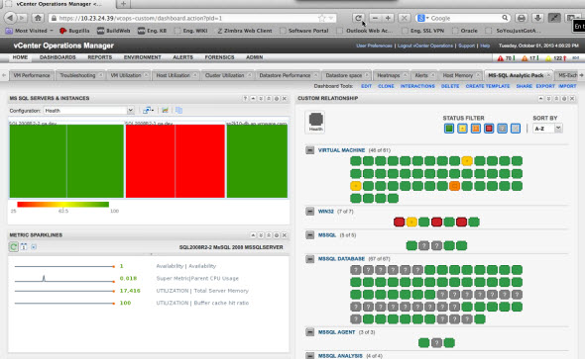
Task: Click the browser back arrow
Action: (x=11, y=18)
